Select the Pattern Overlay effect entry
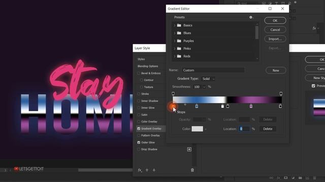This screenshot has height=182, width=325. 150,135
